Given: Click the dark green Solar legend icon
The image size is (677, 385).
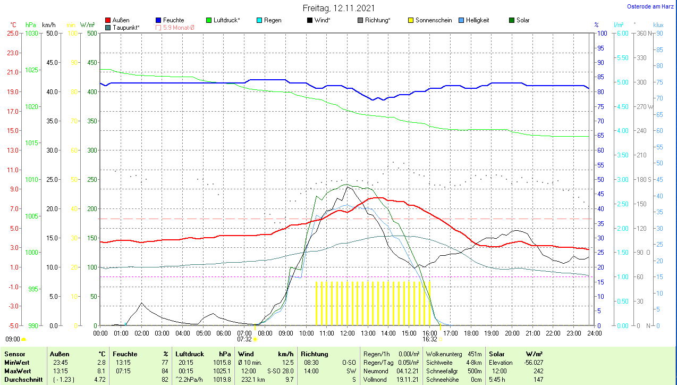Looking at the screenshot, I should [512, 20].
